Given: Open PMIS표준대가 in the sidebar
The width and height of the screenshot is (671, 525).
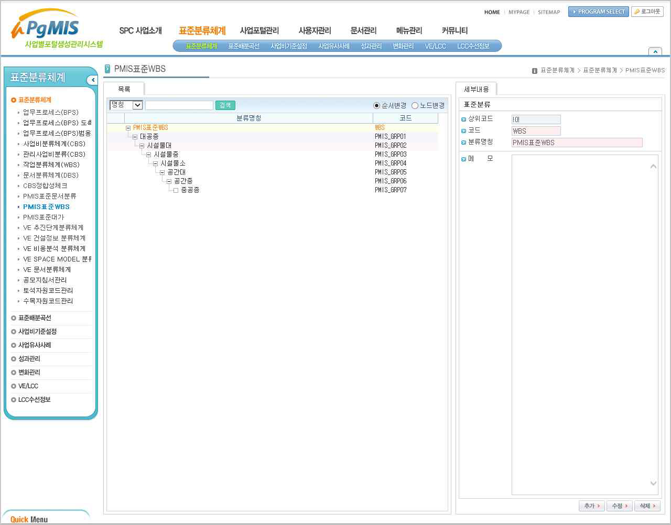Looking at the screenshot, I should (44, 217).
